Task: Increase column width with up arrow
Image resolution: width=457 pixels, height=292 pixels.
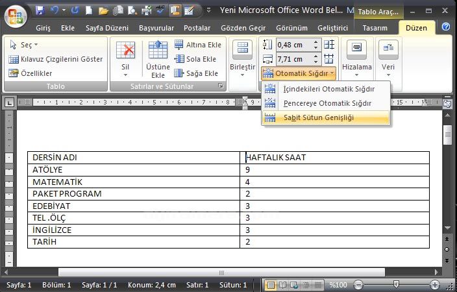Action: [316, 56]
